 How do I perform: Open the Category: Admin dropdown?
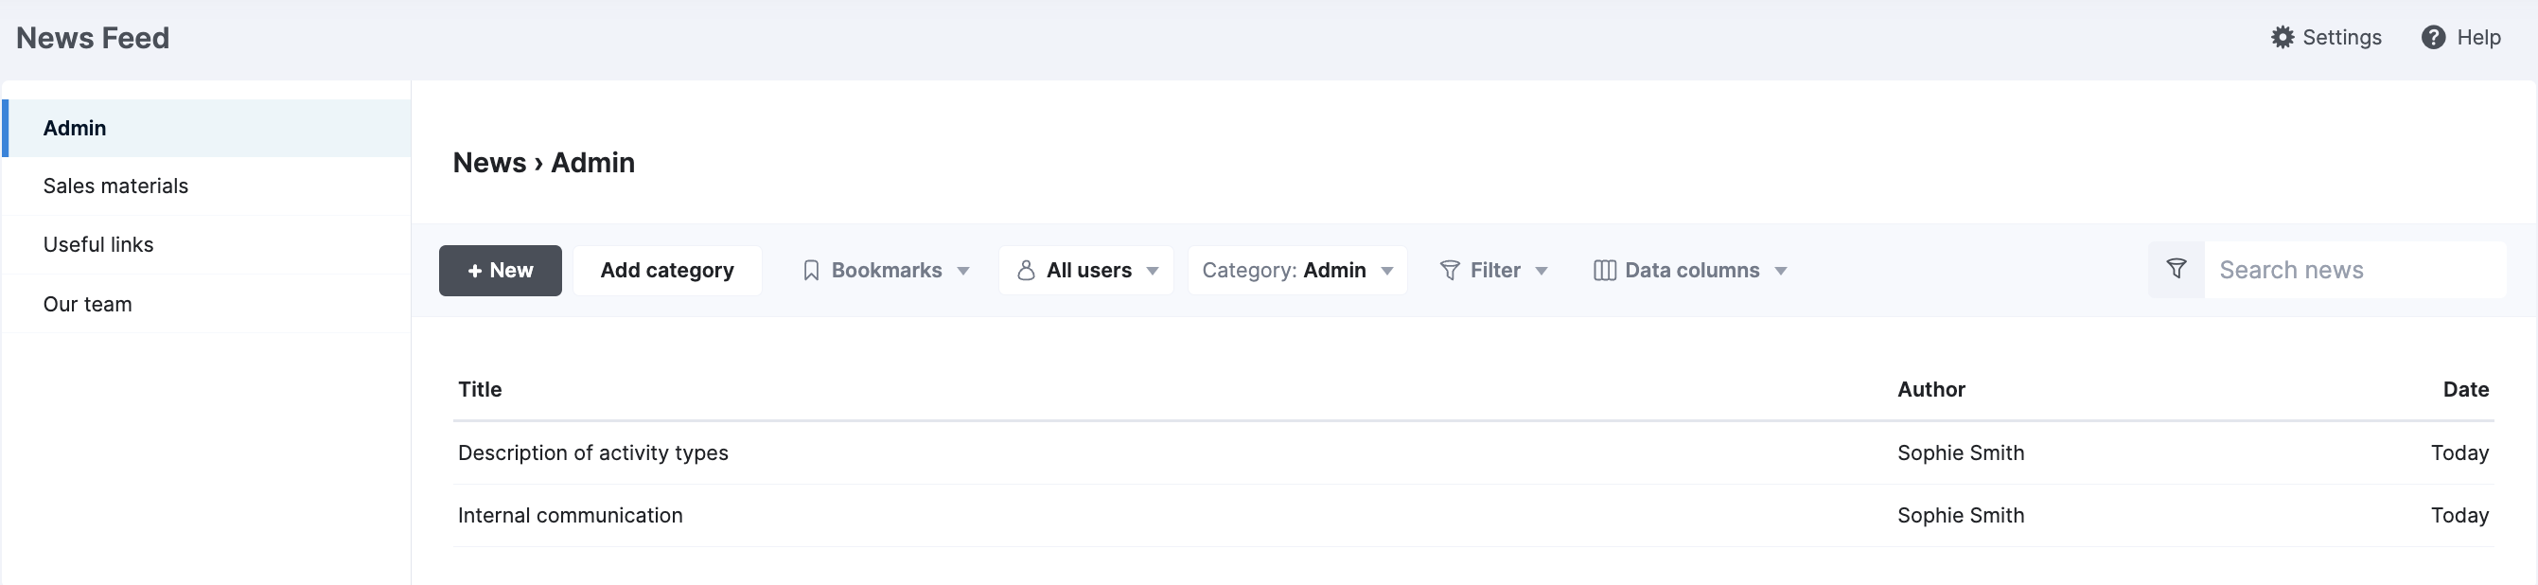[x=1297, y=271]
